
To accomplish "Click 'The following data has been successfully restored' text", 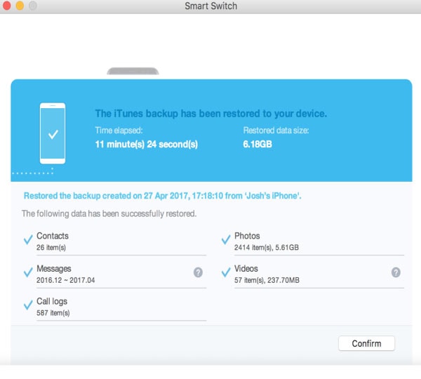I will click(x=109, y=213).
